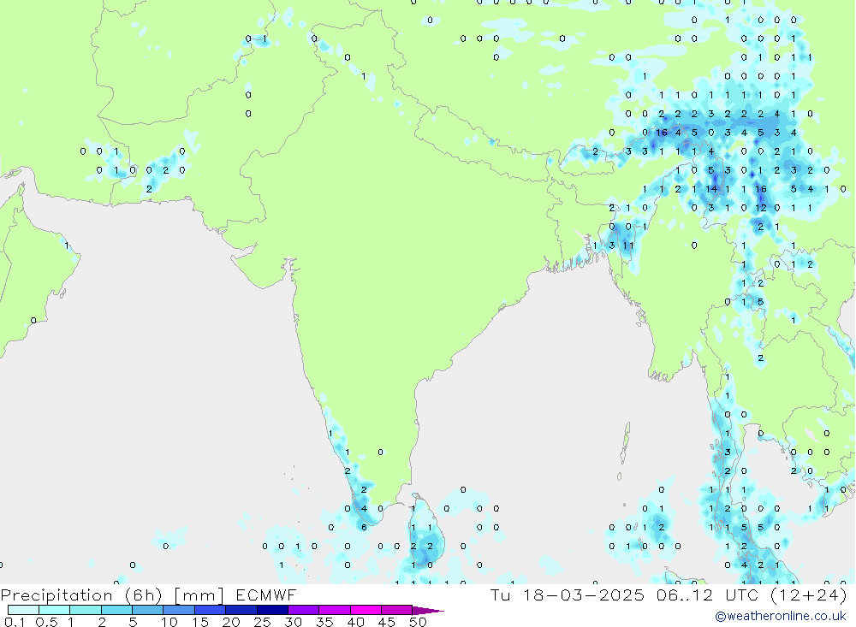Click the 0.1–0.5 mm legend color box
The width and height of the screenshot is (856, 627).
(23, 610)
